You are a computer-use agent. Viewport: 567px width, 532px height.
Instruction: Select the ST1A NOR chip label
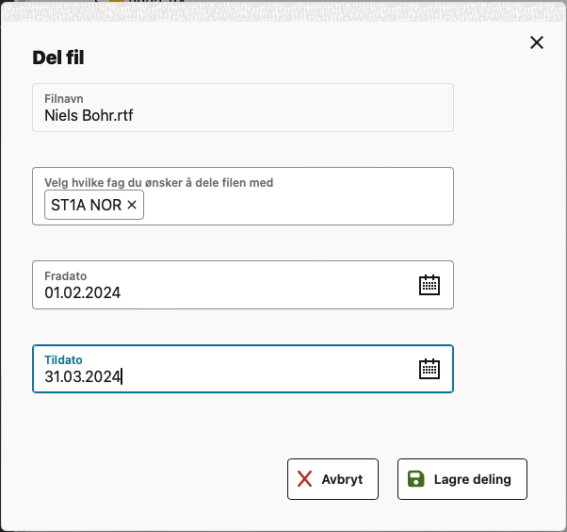pyautogui.click(x=86, y=205)
